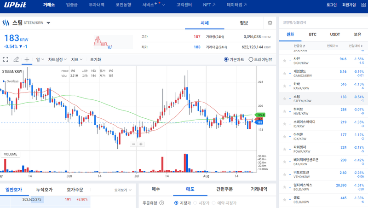Click 로그인 link
The image size is (368, 208).
click(331, 5)
